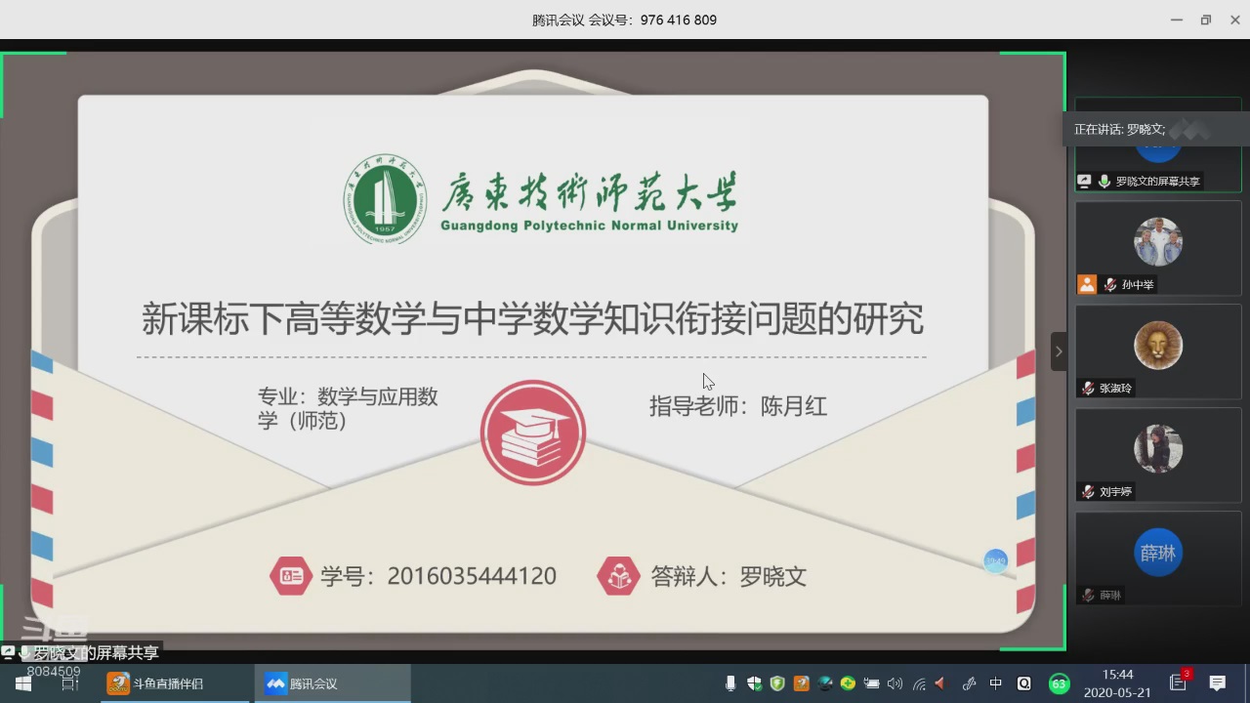Click the orange host icon beside 孙中举
1250x703 pixels.
coord(1087,284)
